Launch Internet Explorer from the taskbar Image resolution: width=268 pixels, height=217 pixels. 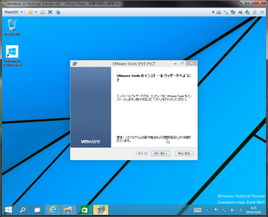tap(53, 210)
